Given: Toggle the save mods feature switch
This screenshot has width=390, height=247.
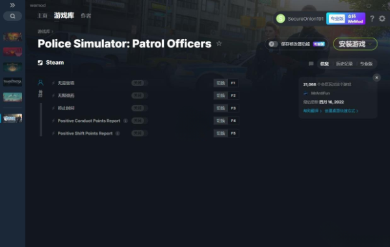Looking at the screenshot, I should coord(273,44).
